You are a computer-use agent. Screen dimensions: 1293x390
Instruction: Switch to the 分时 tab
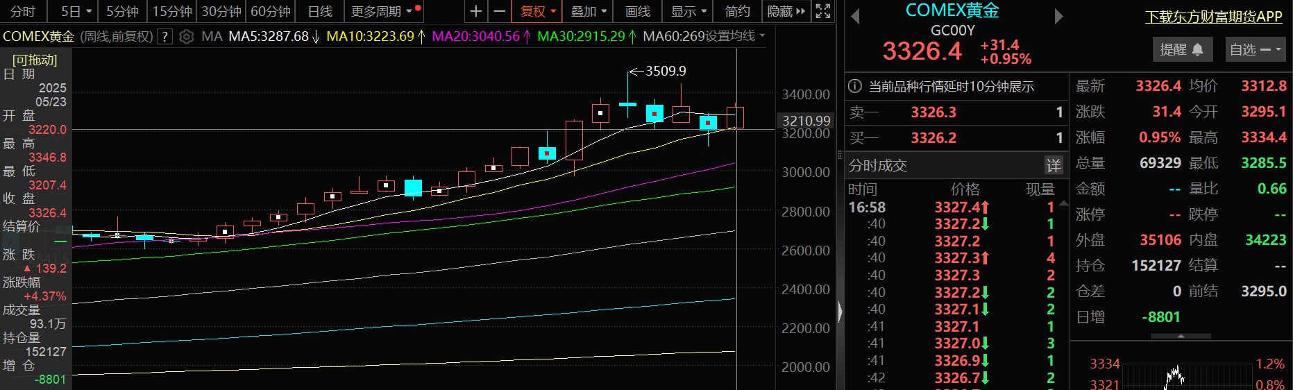23,11
